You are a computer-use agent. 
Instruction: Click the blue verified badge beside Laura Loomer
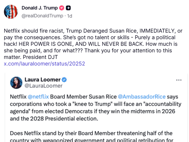tap(64, 80)
